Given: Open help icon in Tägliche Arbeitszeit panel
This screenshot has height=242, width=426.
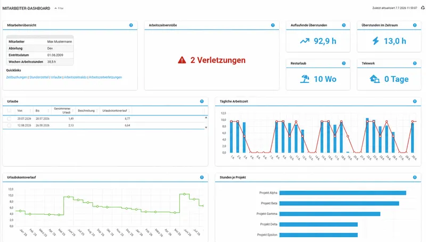Looking at the screenshot, I should [415, 101].
